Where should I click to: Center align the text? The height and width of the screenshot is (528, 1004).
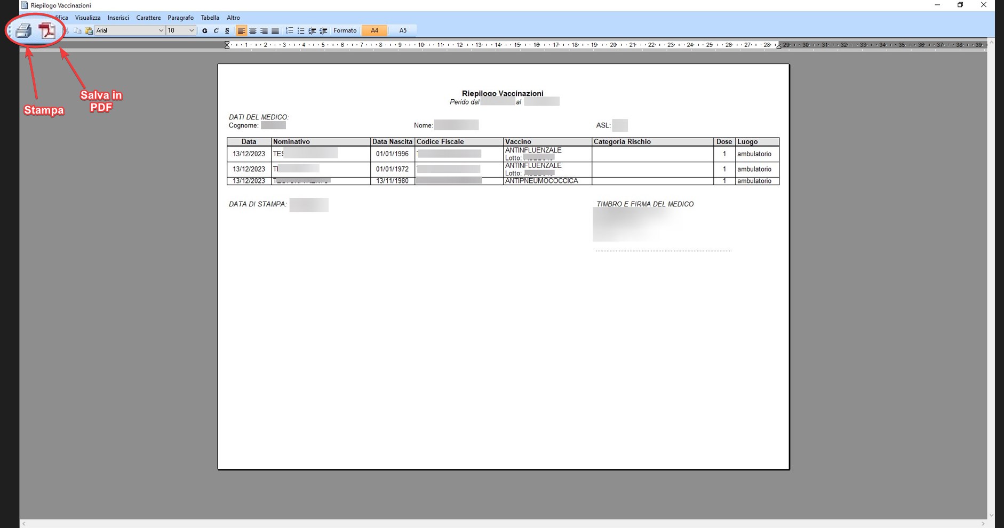point(253,31)
